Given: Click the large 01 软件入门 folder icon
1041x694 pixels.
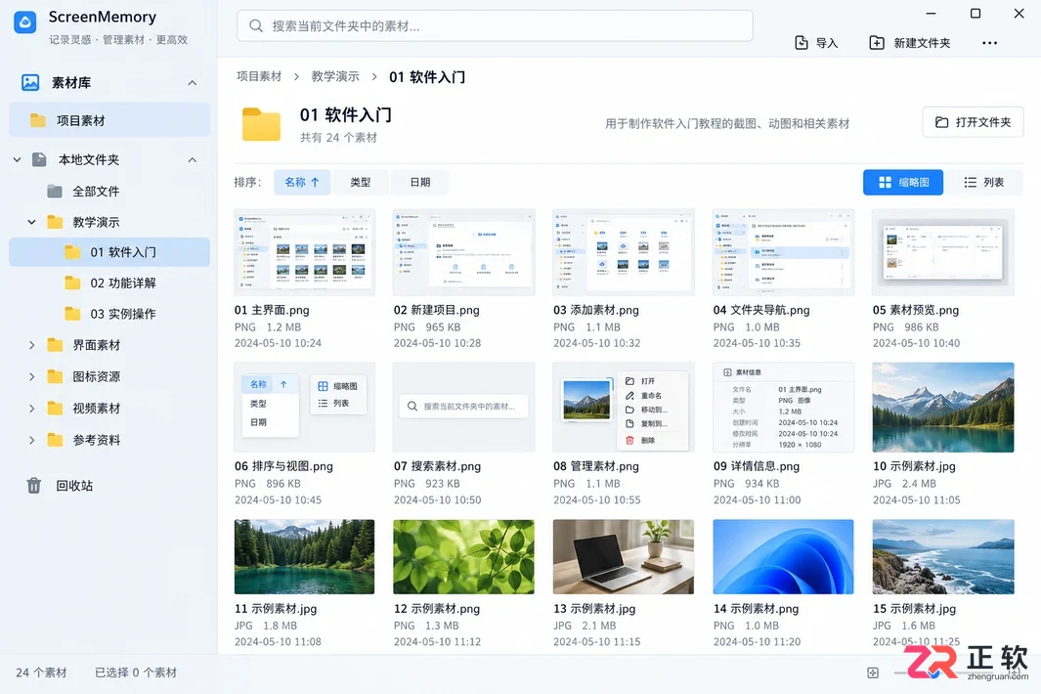Looking at the screenshot, I should click(x=261, y=124).
